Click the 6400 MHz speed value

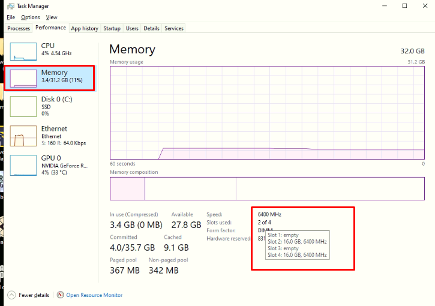[269, 214]
